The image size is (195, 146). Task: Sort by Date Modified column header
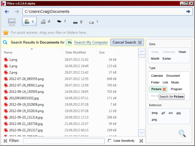[x=76, y=52]
